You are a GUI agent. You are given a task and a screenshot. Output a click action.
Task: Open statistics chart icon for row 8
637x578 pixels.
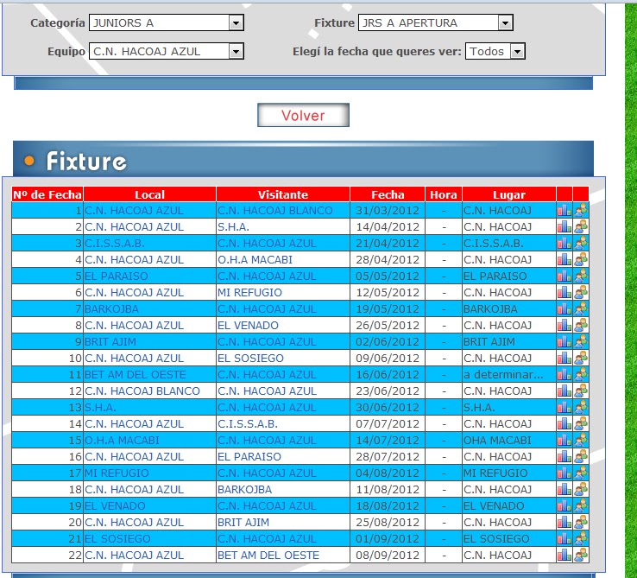(x=564, y=325)
